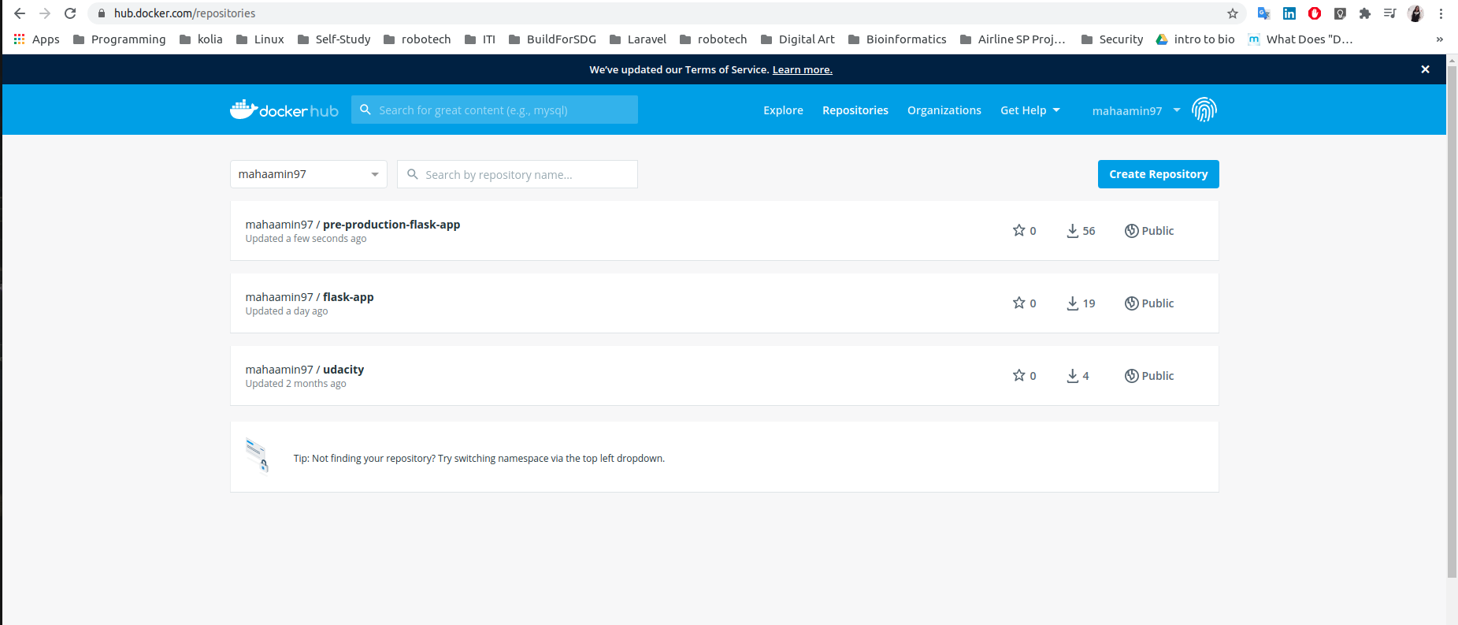Click the Public globe icon for udacity
This screenshot has width=1458, height=625.
point(1131,375)
